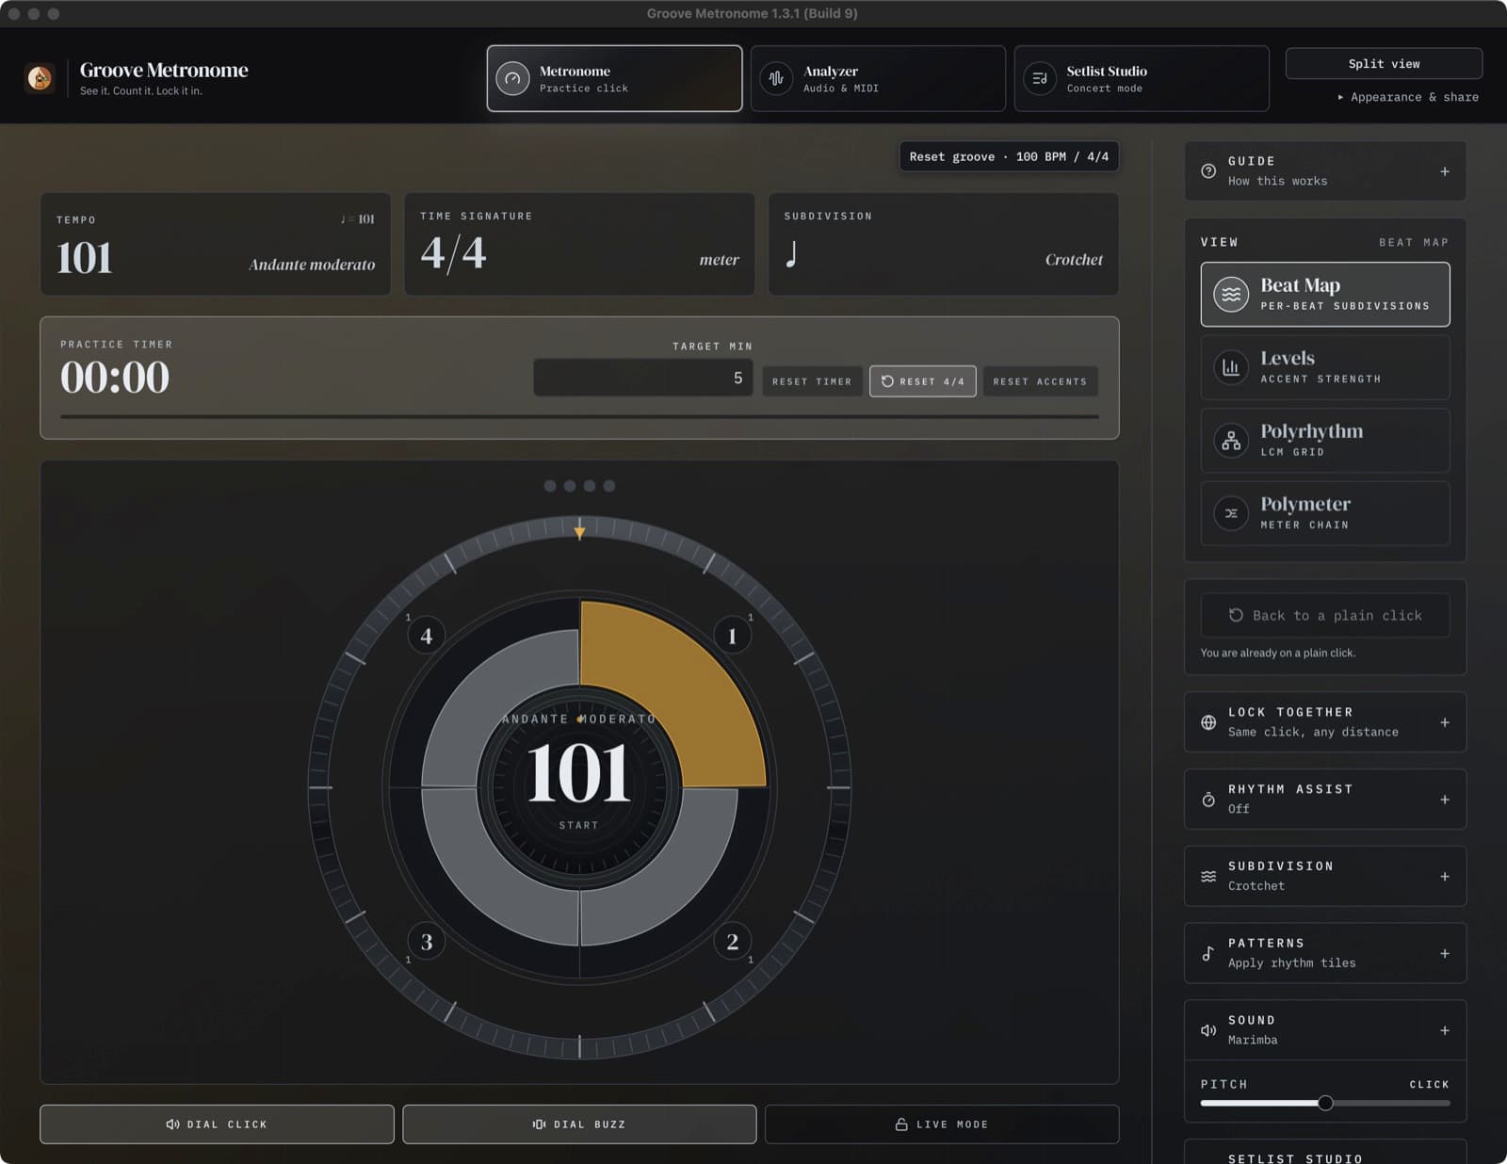Click the Polymeter shuffle icon
This screenshot has width=1507, height=1164.
coord(1231,513)
